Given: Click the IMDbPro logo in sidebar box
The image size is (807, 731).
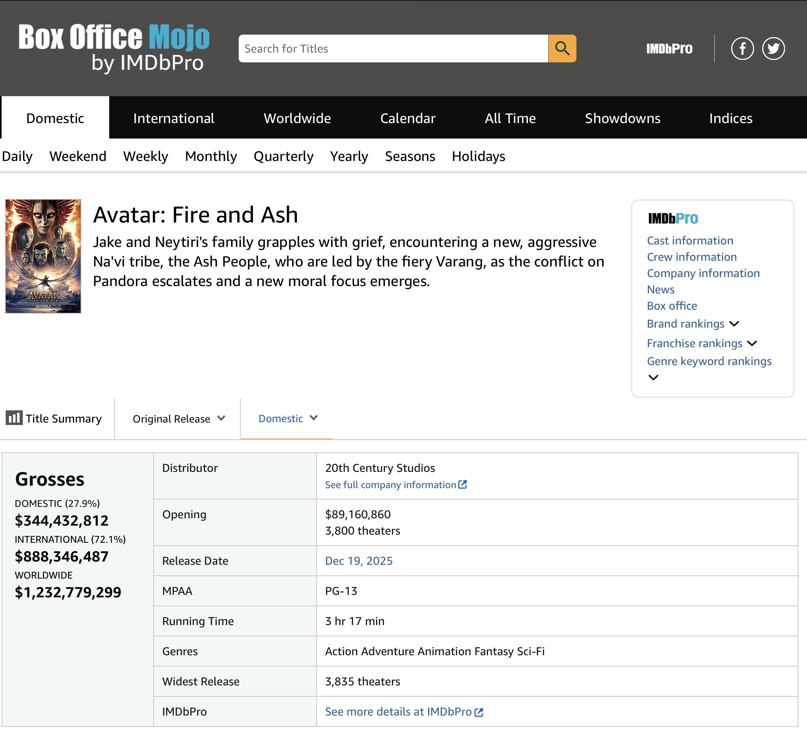Looking at the screenshot, I should point(673,218).
